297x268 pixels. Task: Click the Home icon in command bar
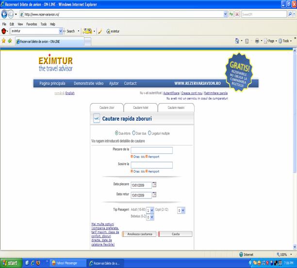237,41
